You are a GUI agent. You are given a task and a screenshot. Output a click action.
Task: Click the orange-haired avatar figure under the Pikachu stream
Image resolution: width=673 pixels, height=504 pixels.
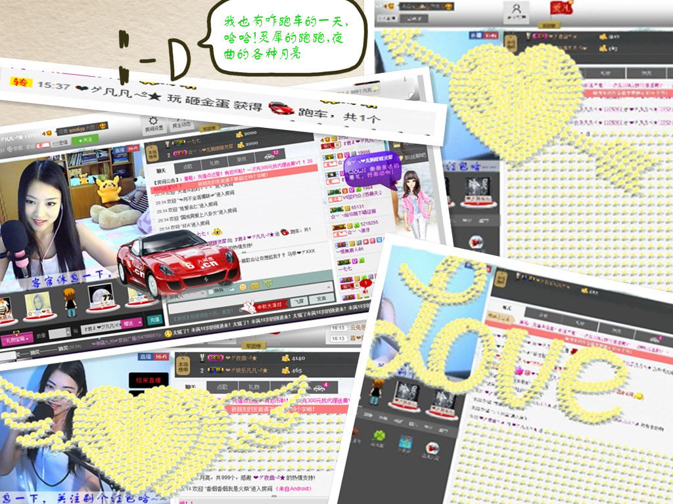(70, 303)
